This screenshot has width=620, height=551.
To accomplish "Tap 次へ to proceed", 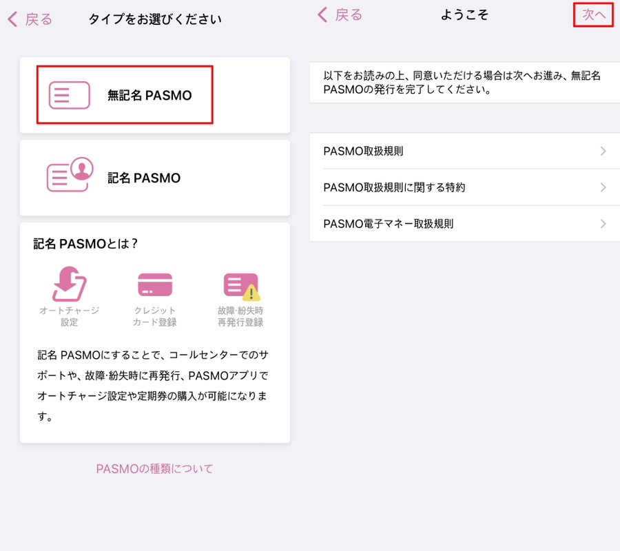I will coord(593,15).
